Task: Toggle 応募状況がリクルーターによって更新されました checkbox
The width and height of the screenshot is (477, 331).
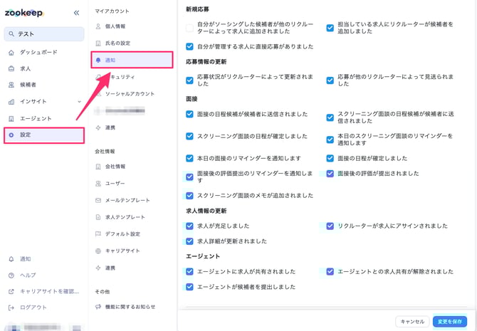Action: [189, 80]
